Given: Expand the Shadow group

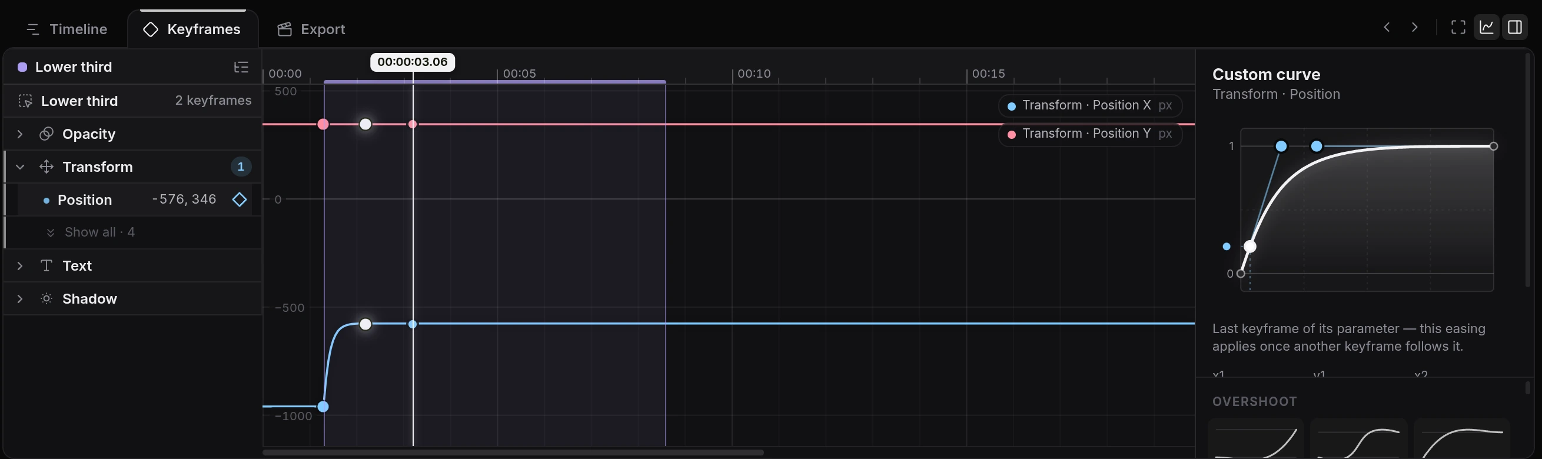Looking at the screenshot, I should [x=20, y=298].
